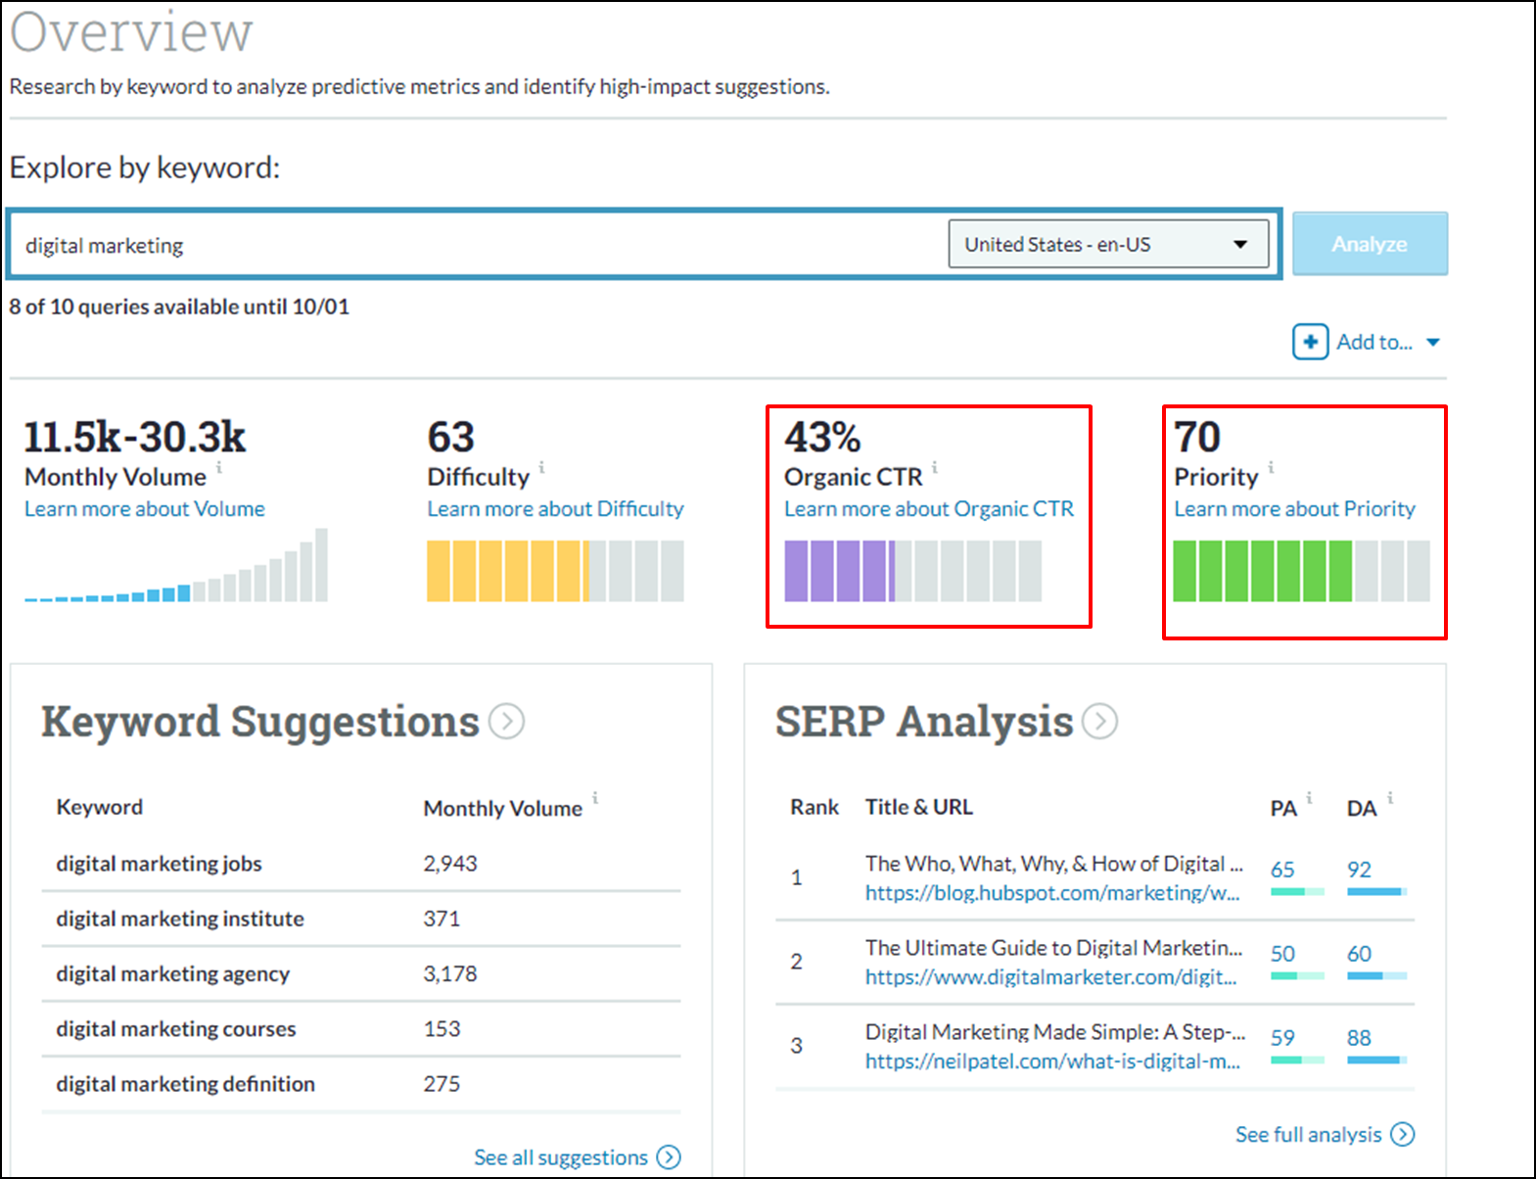This screenshot has height=1179, width=1536.
Task: Click the Priority info icon
Action: (x=1271, y=467)
